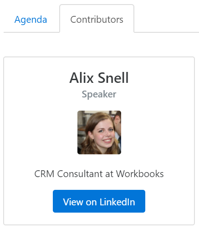Click the word View on blue button

[x=73, y=202]
